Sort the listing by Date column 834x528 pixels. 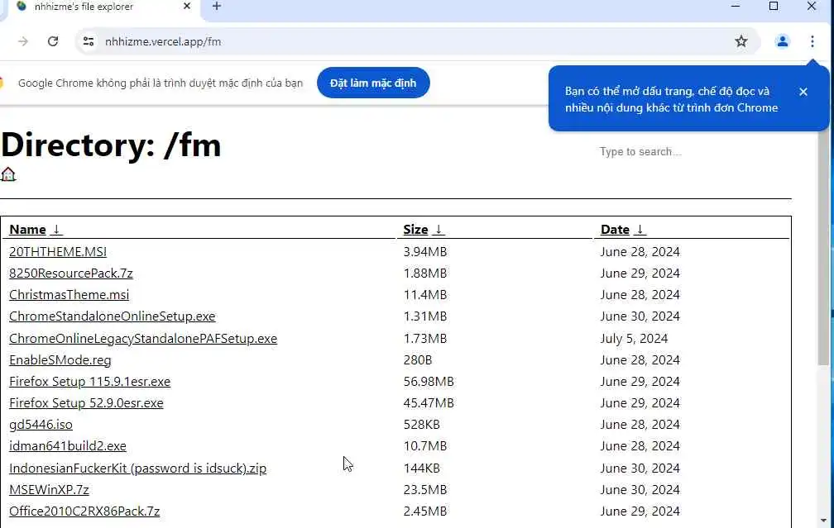point(623,230)
